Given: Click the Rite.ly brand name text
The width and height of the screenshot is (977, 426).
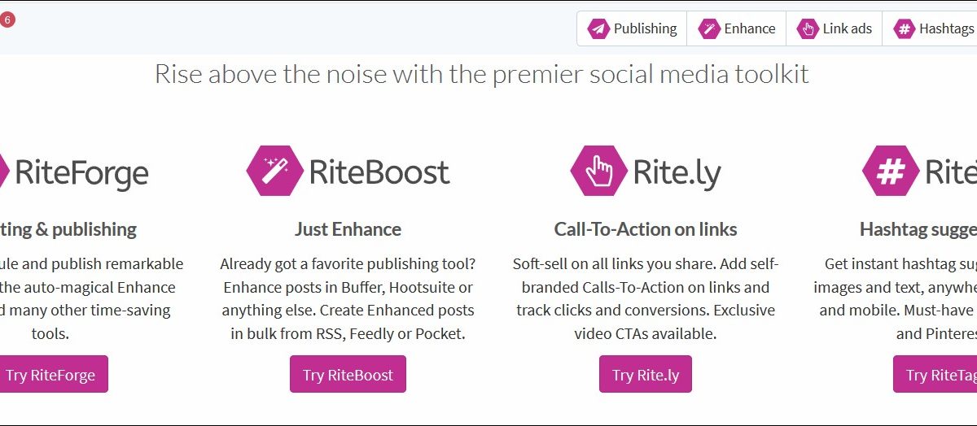Looking at the screenshot, I should pos(677,172).
